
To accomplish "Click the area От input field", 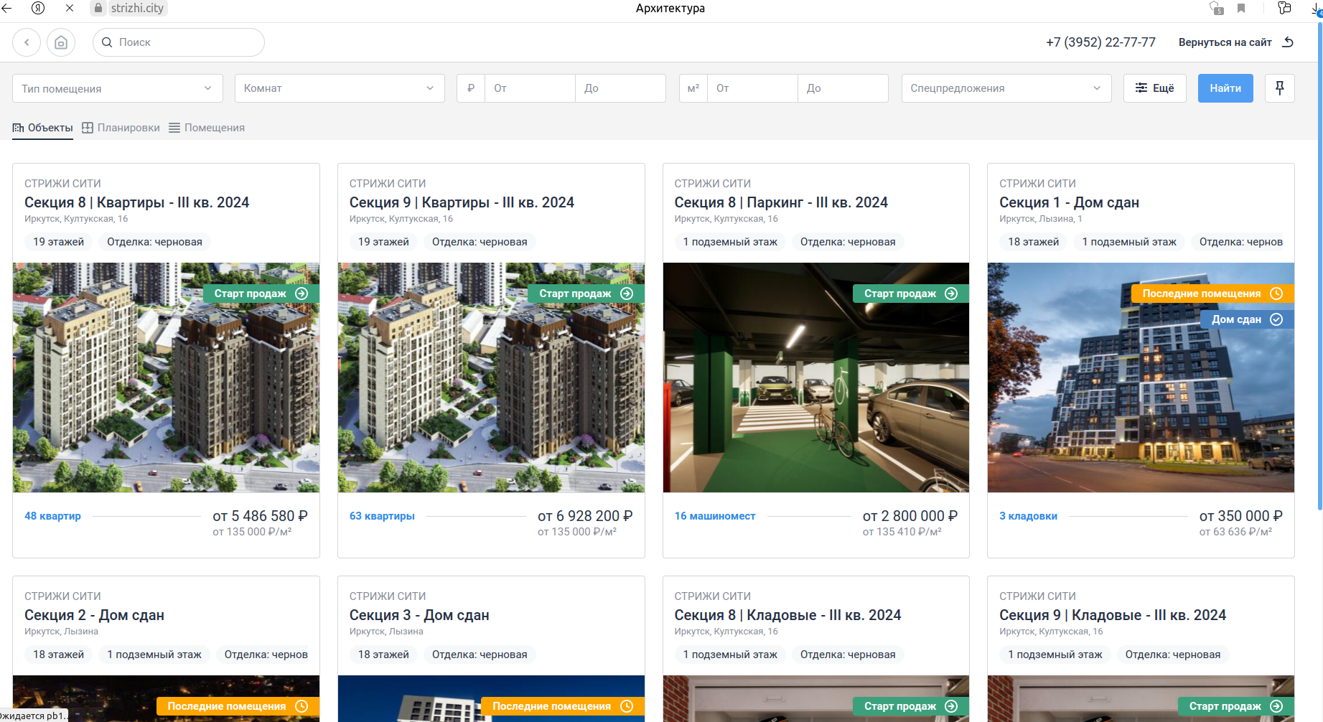I will 752,88.
